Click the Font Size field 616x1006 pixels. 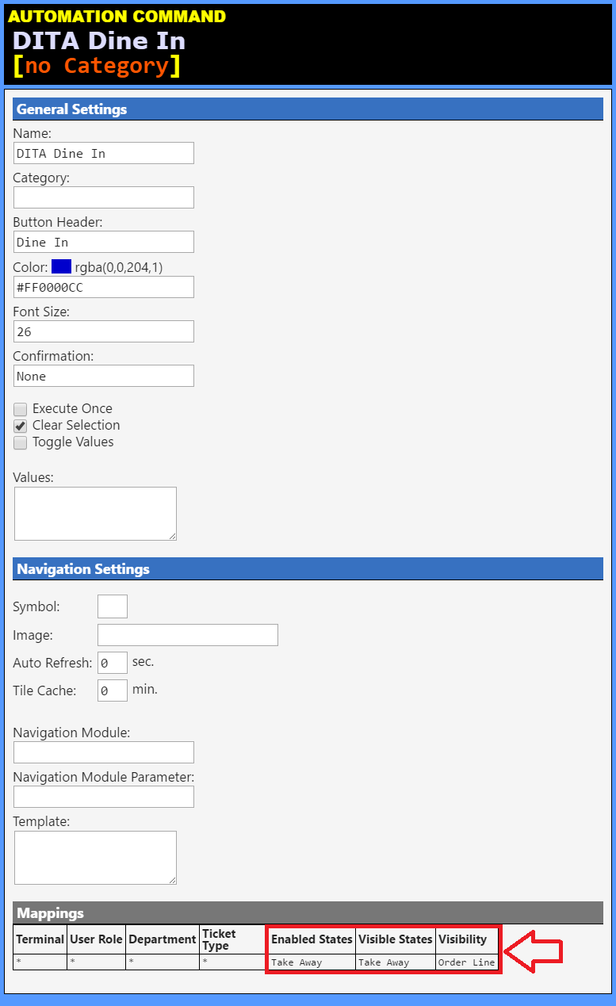coord(104,331)
